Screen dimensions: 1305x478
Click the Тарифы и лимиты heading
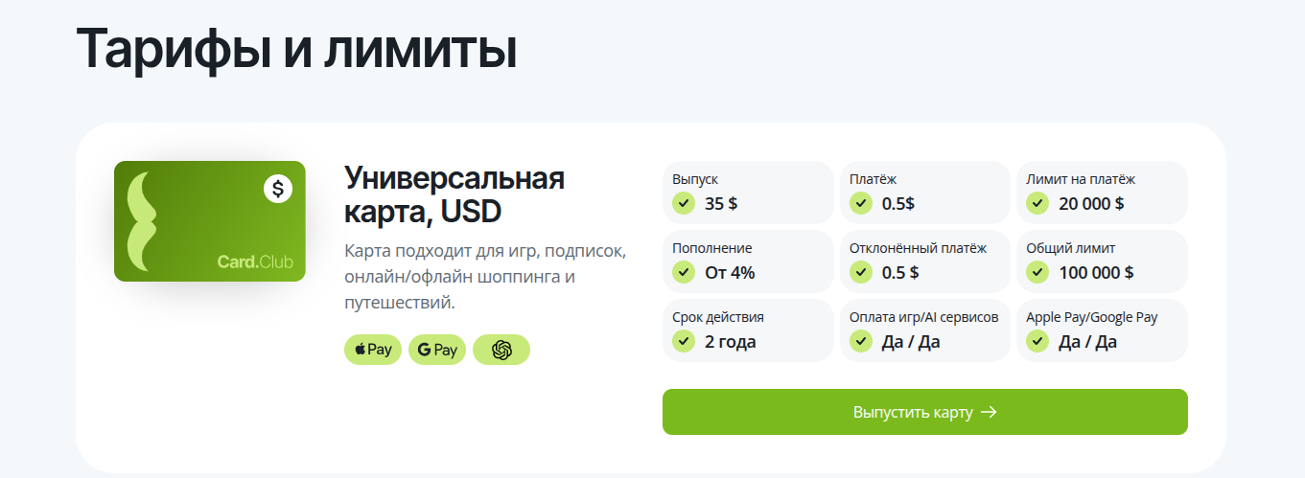296,48
